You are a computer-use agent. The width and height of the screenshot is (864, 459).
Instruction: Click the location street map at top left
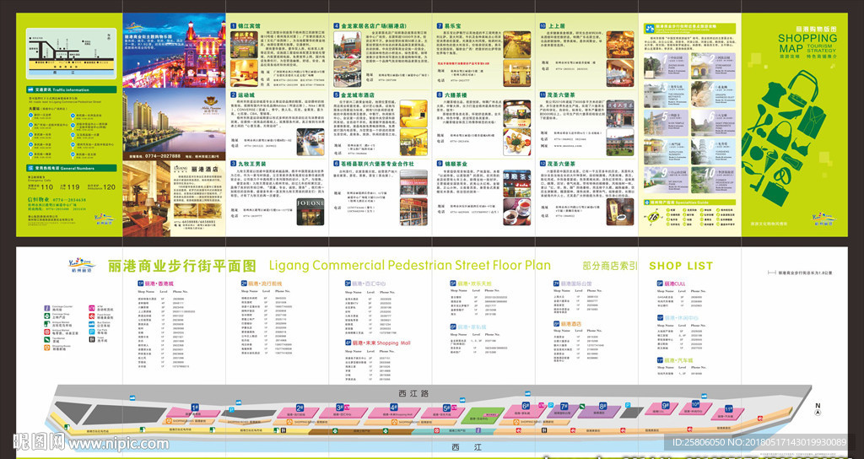tap(72, 54)
